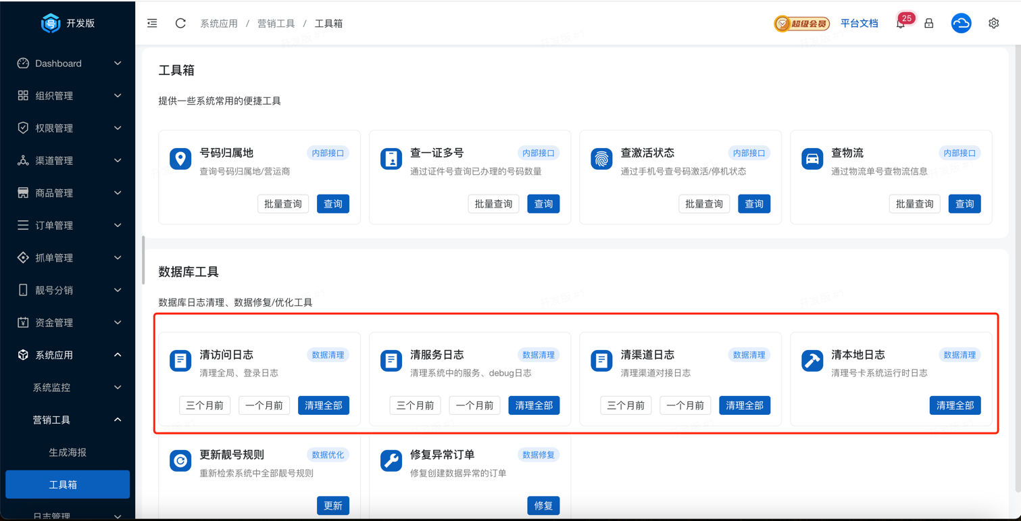Click the 修复异常订单 wrench icon
Screen dimensions: 1021x521
tap(391, 461)
